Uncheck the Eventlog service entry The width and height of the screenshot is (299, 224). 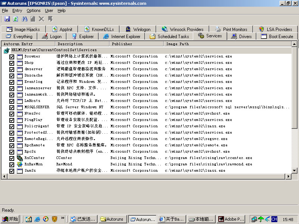12,82
